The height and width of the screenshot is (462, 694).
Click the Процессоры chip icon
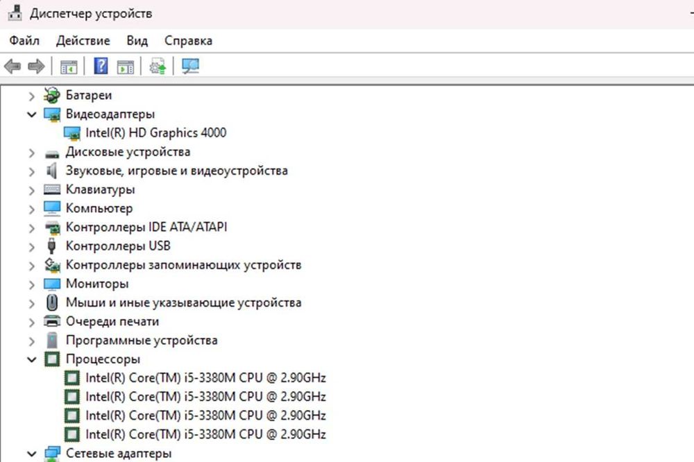52,359
